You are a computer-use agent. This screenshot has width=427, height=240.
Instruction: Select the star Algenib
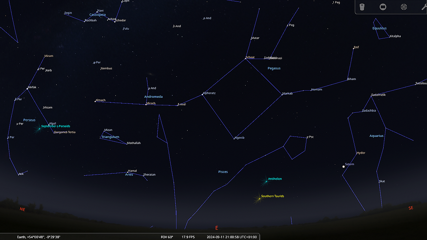(234, 138)
